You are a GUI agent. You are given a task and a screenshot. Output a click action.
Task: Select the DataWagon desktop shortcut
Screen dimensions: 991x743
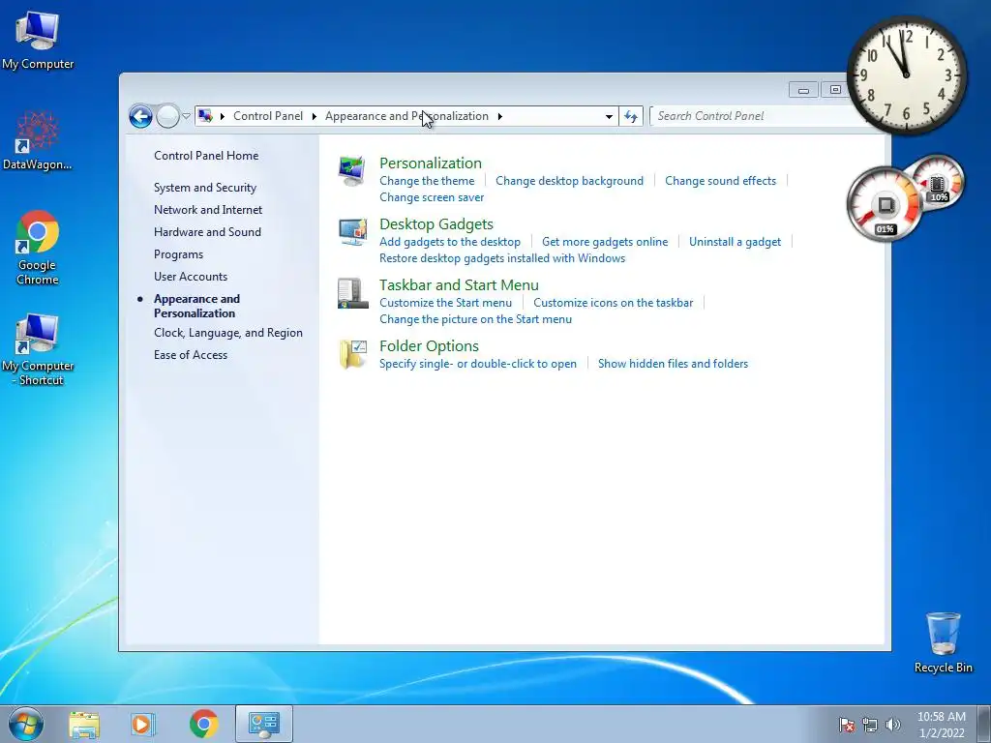tap(38, 140)
